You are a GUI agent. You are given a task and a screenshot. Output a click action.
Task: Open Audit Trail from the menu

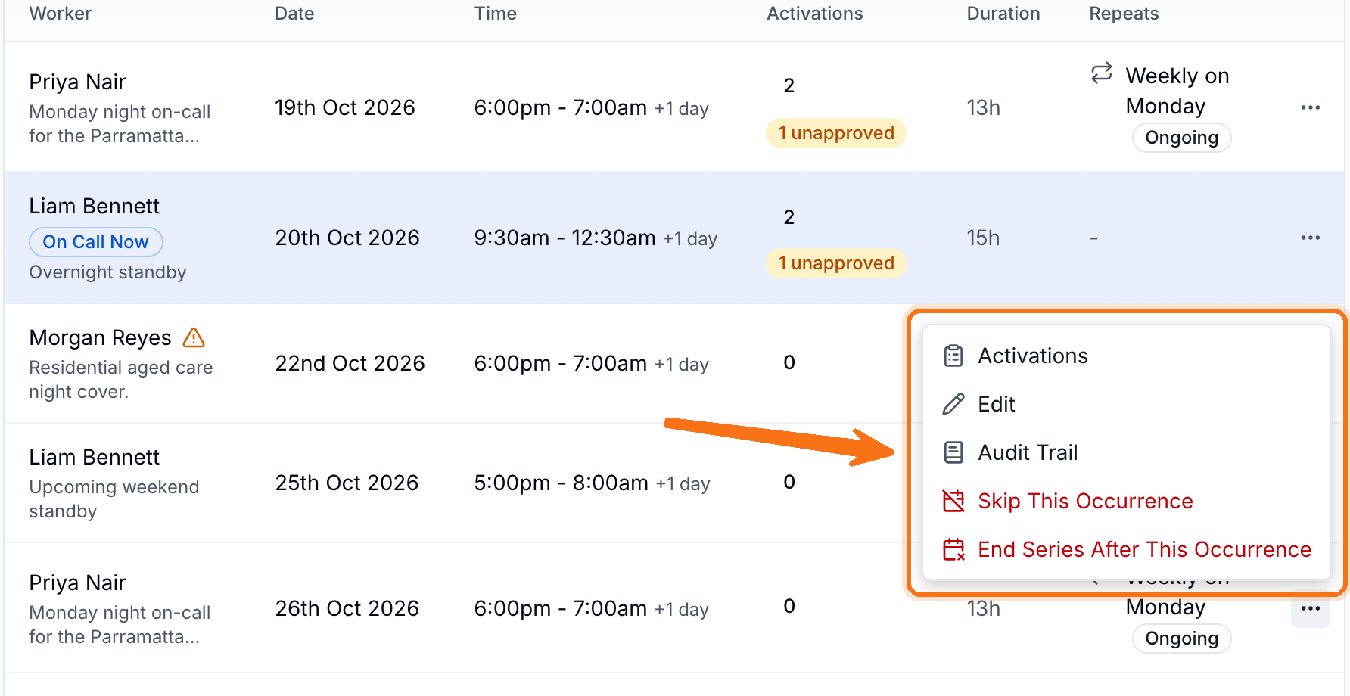1127,452
